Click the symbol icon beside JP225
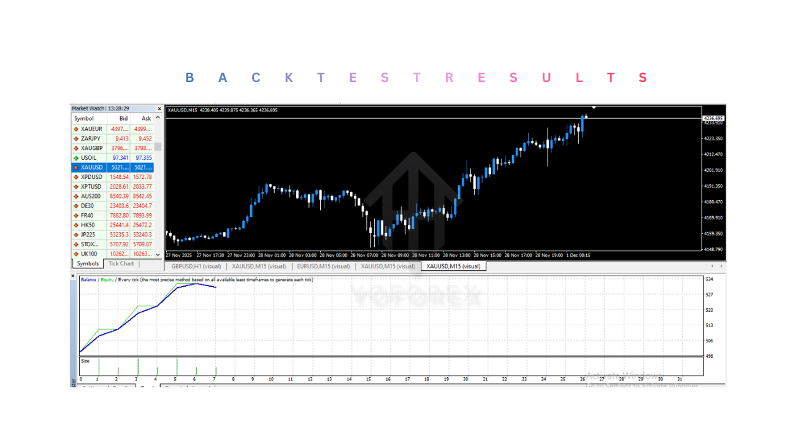 [77, 235]
